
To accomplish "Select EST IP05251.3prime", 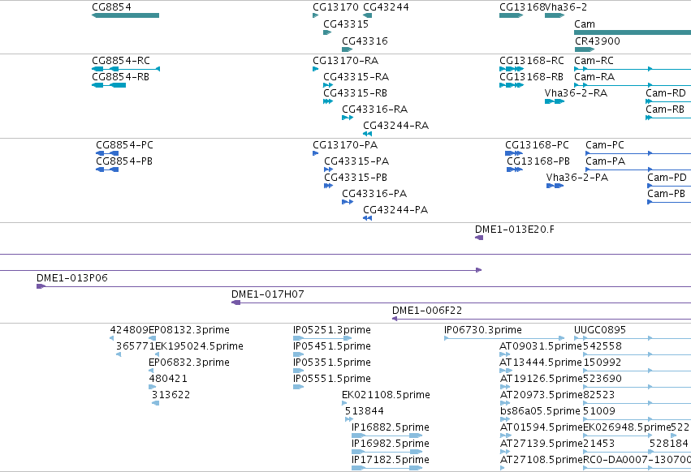I will (x=332, y=330).
